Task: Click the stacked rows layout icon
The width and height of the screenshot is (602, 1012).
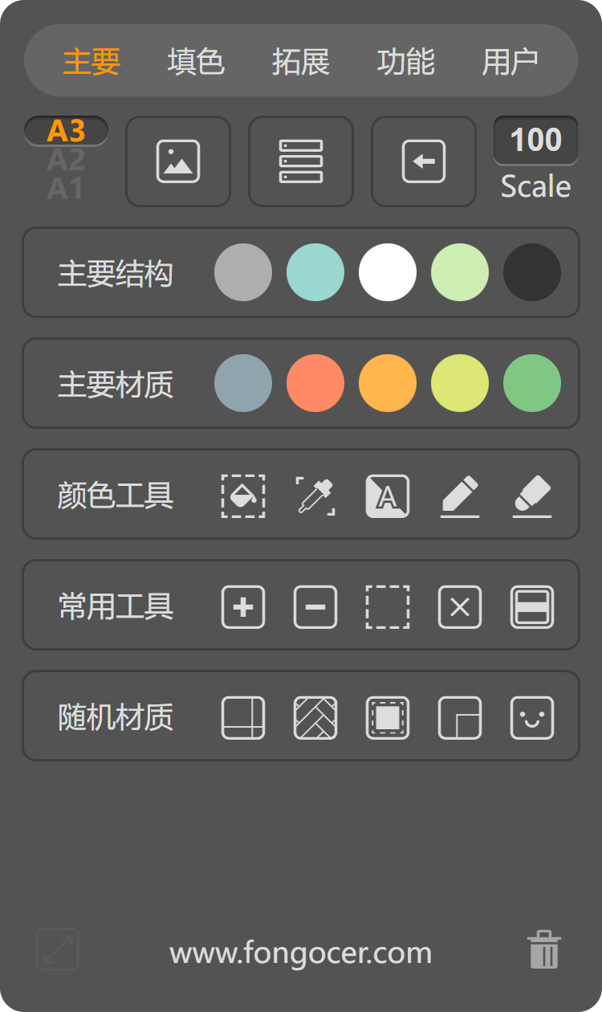Action: coord(301,161)
